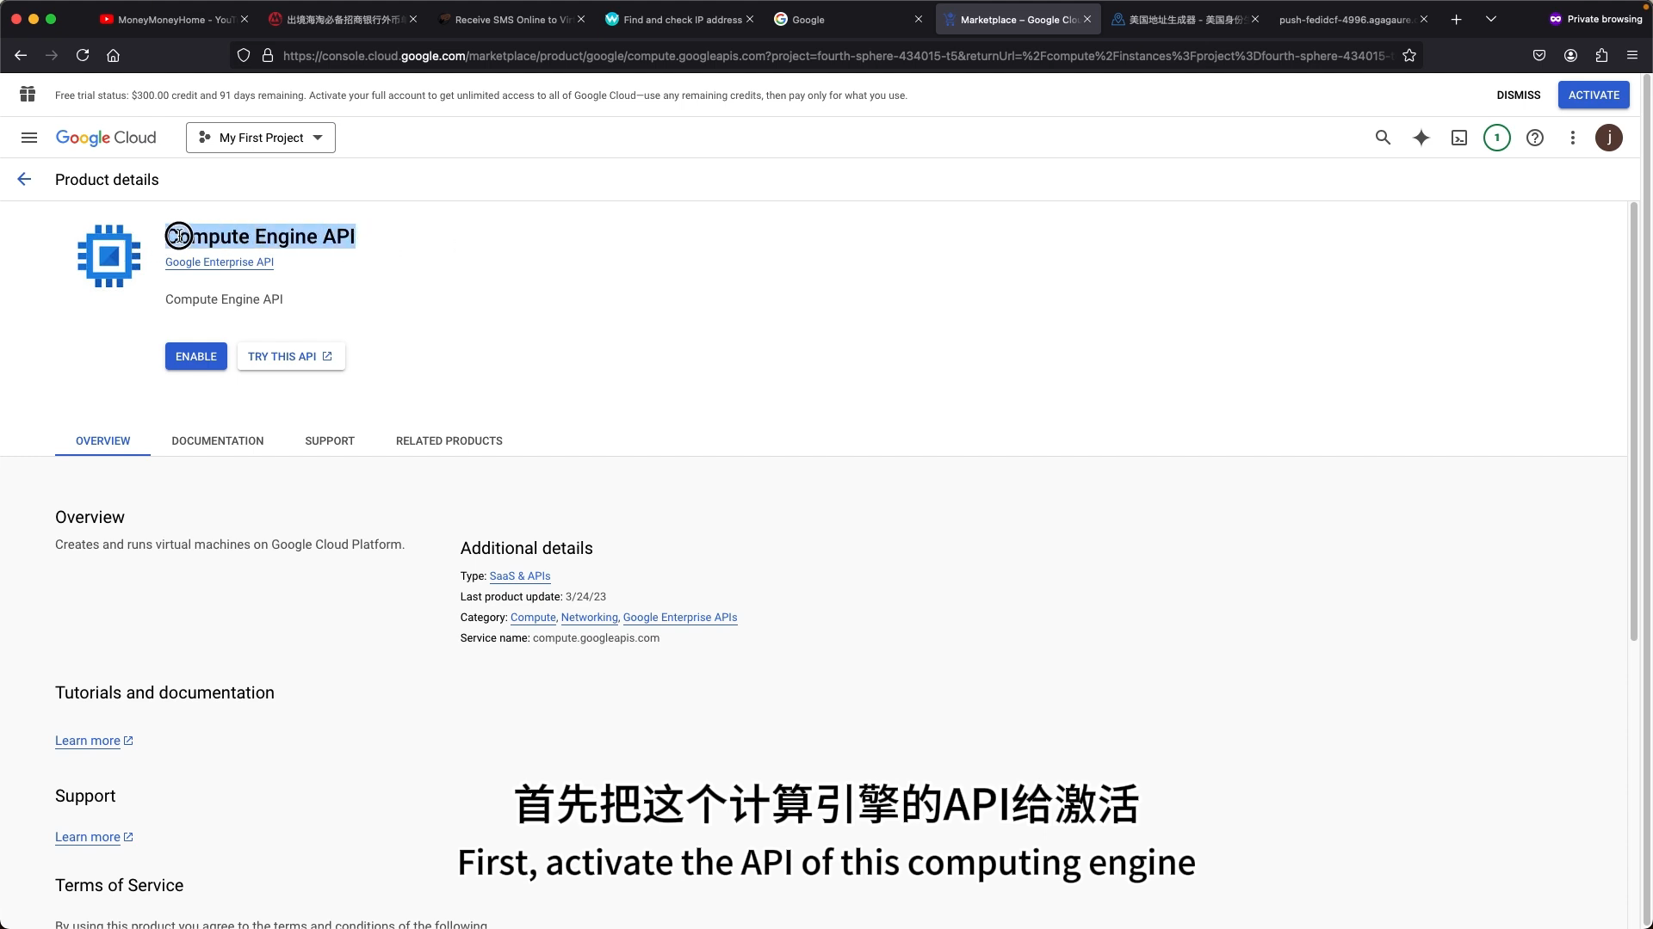1653x929 pixels.
Task: Click the site padlock icon
Action: (268, 55)
